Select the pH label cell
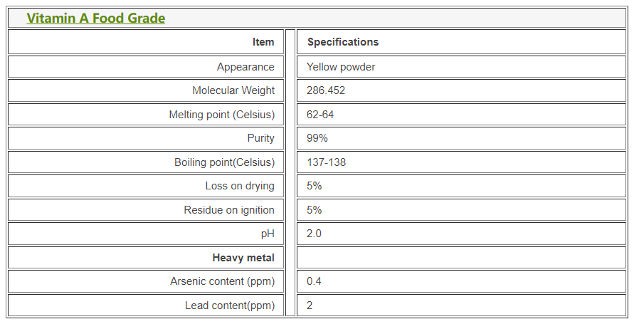Viewport: 634px width, 324px height. pyautogui.click(x=268, y=234)
